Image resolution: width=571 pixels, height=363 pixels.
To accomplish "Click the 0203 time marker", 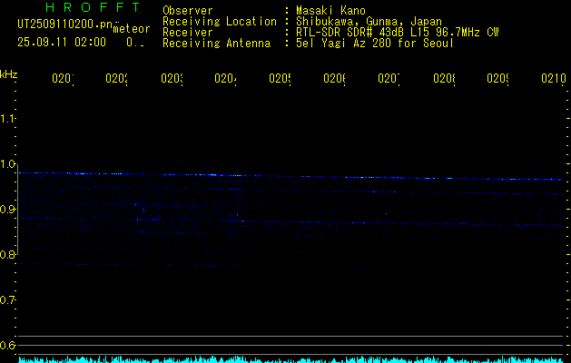I will [x=172, y=78].
